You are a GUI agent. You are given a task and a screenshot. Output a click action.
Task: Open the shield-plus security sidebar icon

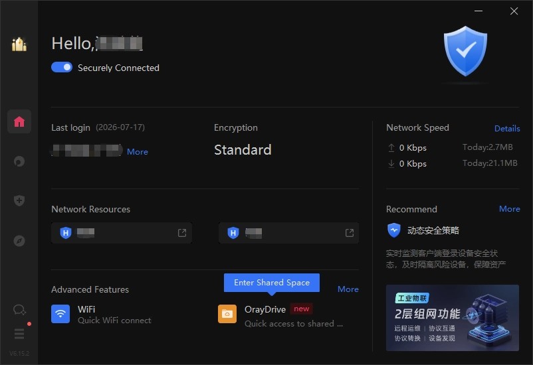[19, 200]
